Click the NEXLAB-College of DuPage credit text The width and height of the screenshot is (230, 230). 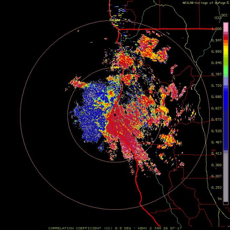pyautogui.click(x=206, y=3)
